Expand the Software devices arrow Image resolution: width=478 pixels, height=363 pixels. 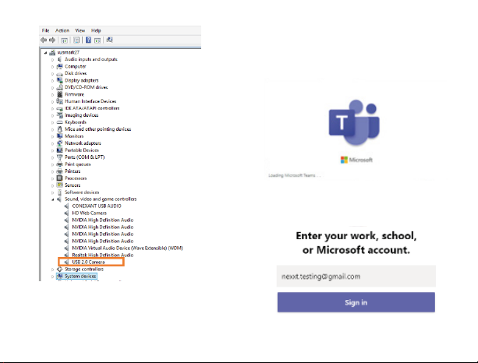coord(53,192)
